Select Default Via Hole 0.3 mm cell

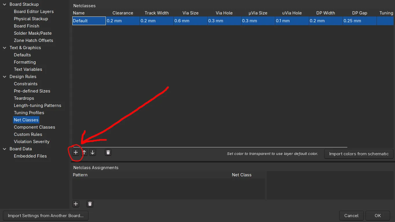click(x=224, y=21)
